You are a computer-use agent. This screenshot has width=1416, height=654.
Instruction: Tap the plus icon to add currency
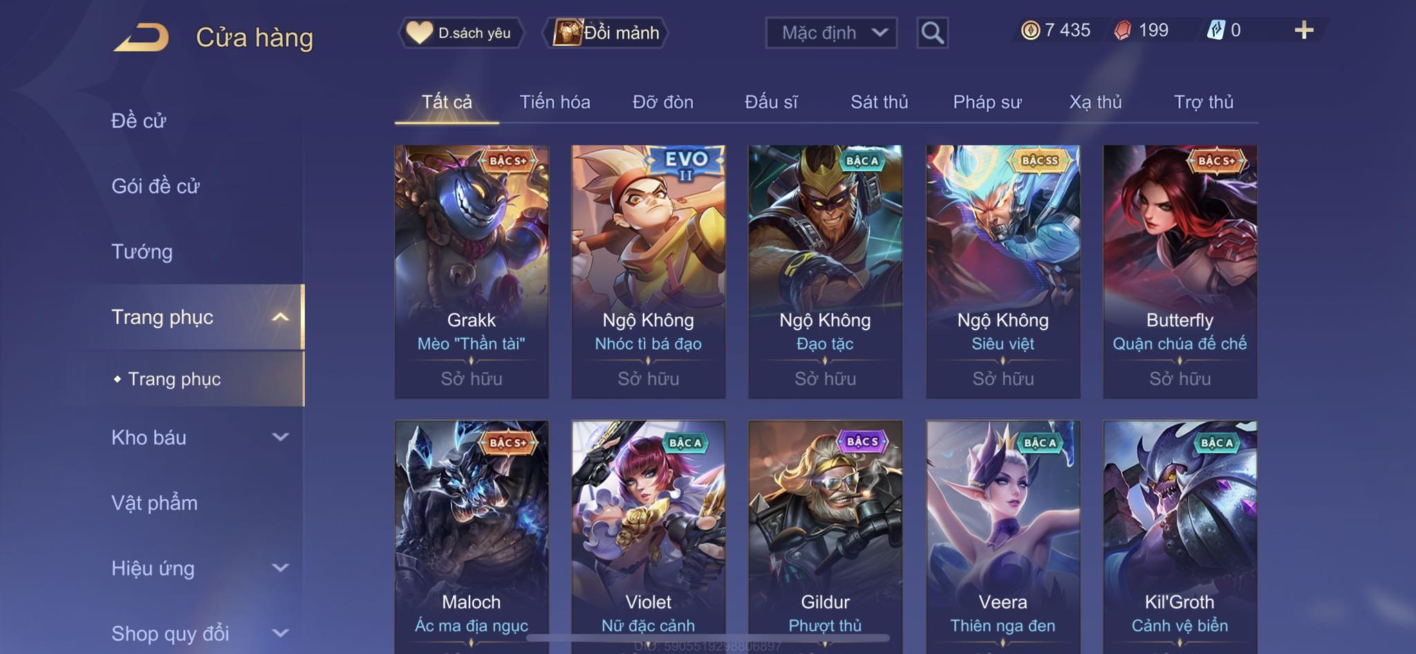coord(1304,30)
